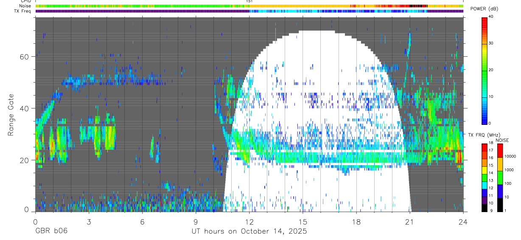
Task: Click the red NOISE swatch above 10000
Action: [x=500, y=150]
